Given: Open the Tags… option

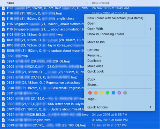Looking at the screenshot, I should tap(92, 99).
